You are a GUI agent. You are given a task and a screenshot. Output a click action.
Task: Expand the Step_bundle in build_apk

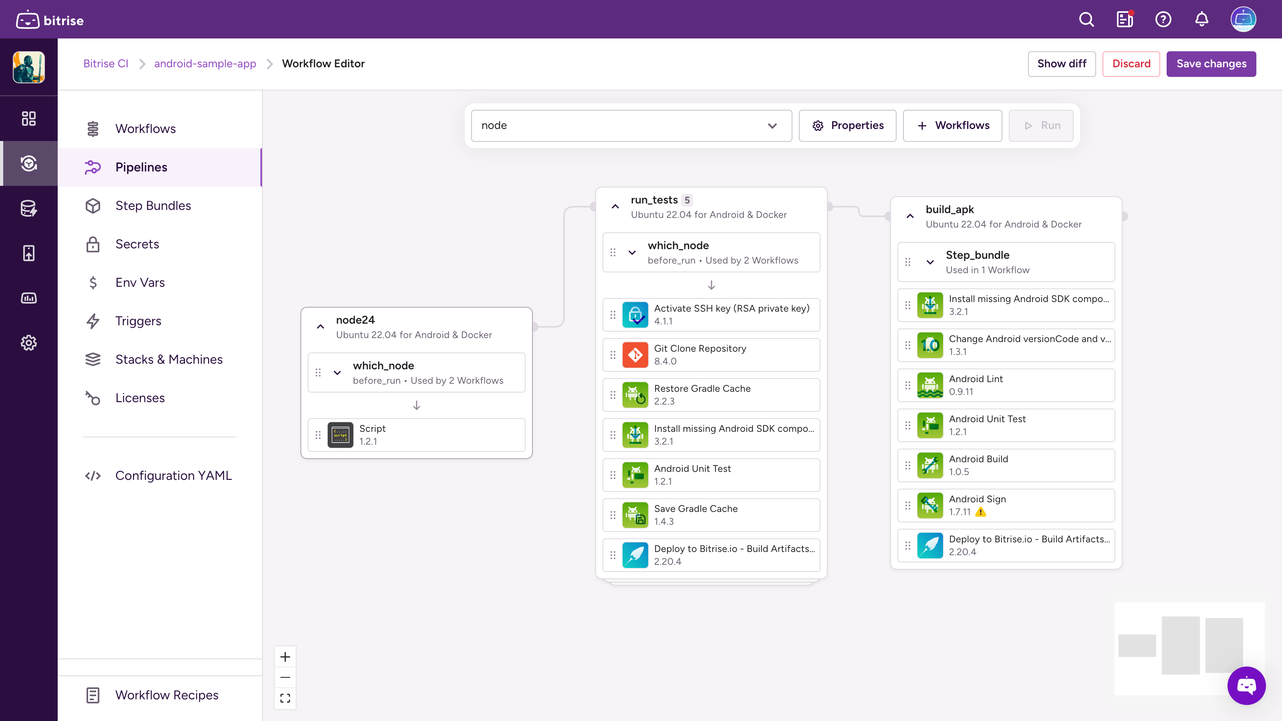pyautogui.click(x=930, y=262)
